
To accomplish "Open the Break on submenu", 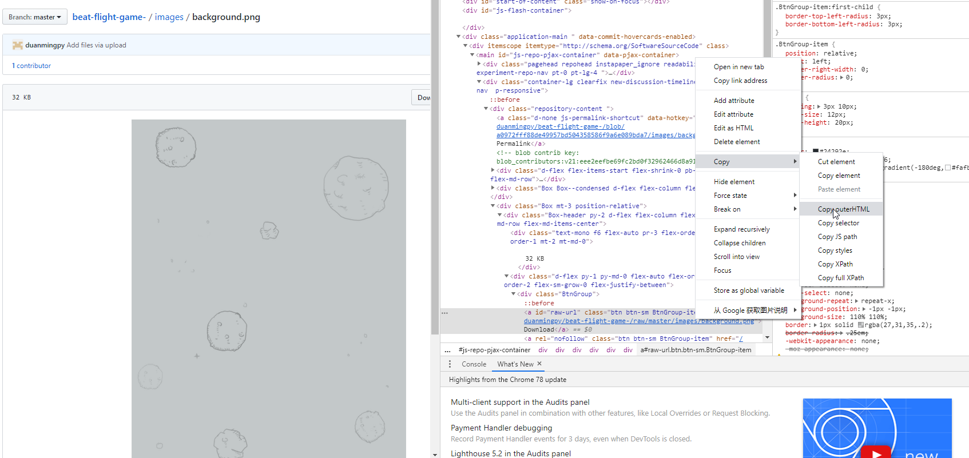I will point(748,209).
